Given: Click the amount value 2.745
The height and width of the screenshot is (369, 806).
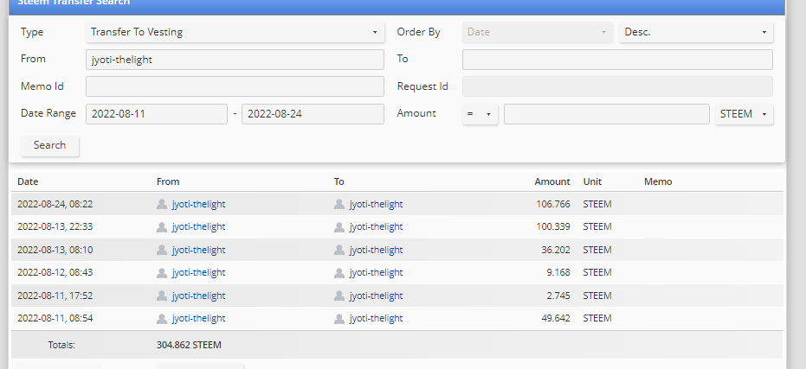Looking at the screenshot, I should pyautogui.click(x=558, y=296).
